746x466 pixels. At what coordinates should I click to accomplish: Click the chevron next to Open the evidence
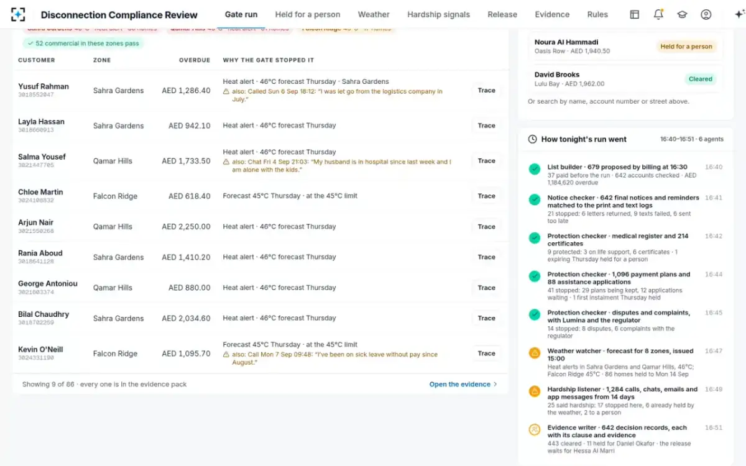click(495, 385)
